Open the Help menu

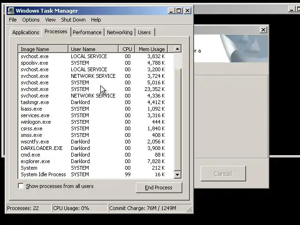(x=96, y=20)
